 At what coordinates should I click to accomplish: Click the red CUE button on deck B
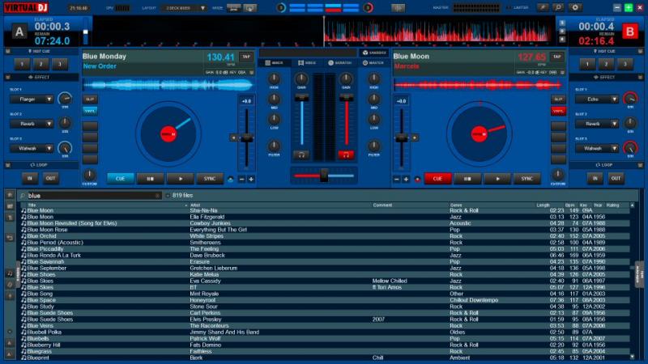(437, 178)
